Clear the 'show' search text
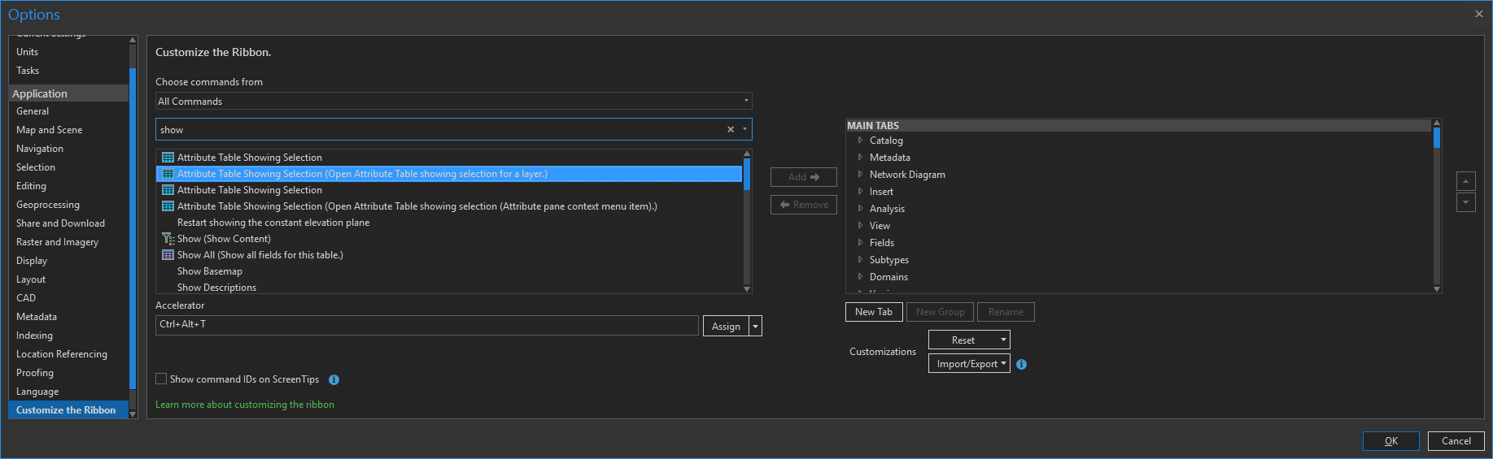 pyautogui.click(x=731, y=129)
